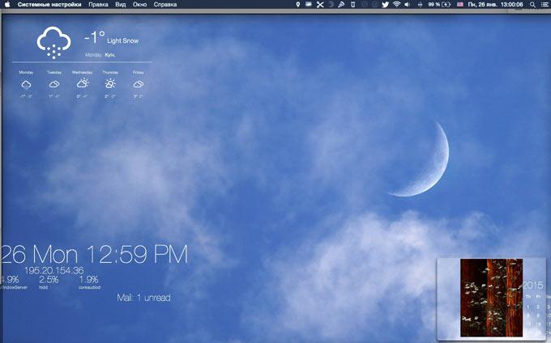Open the date and time menu
This screenshot has height=343, width=551.
495,5
